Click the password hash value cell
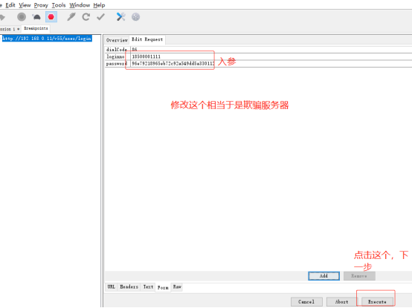The image size is (412, 308). tap(271, 63)
